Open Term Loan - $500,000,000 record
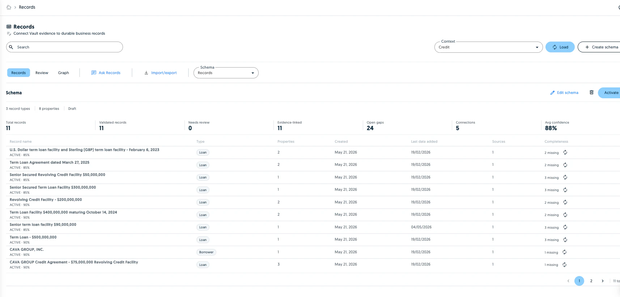 pyautogui.click(x=33, y=237)
